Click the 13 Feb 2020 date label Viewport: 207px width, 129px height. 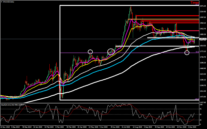49,127
